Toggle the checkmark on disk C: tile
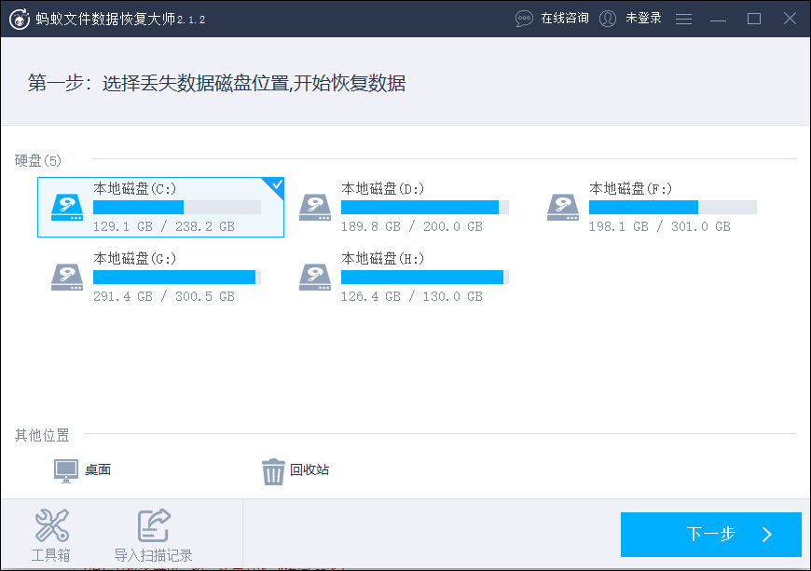This screenshot has height=571, width=811. 276,184
